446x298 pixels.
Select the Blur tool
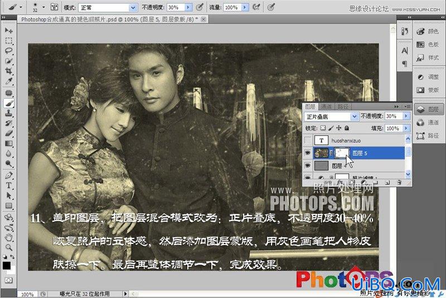9,154
